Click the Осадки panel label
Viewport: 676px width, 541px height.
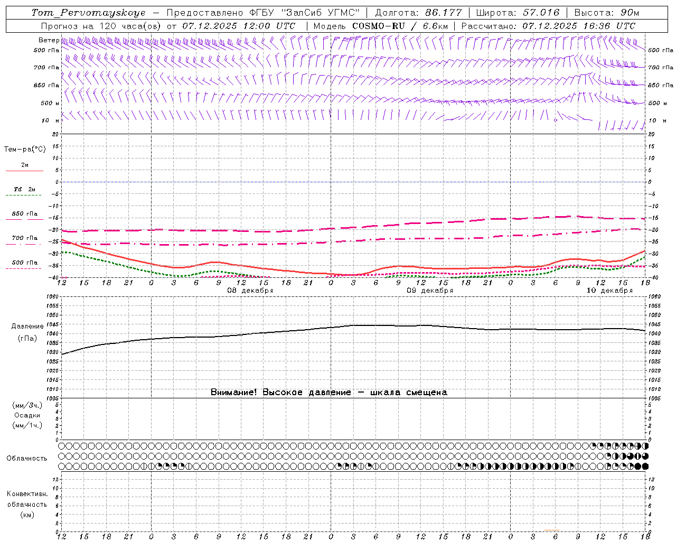[27, 415]
